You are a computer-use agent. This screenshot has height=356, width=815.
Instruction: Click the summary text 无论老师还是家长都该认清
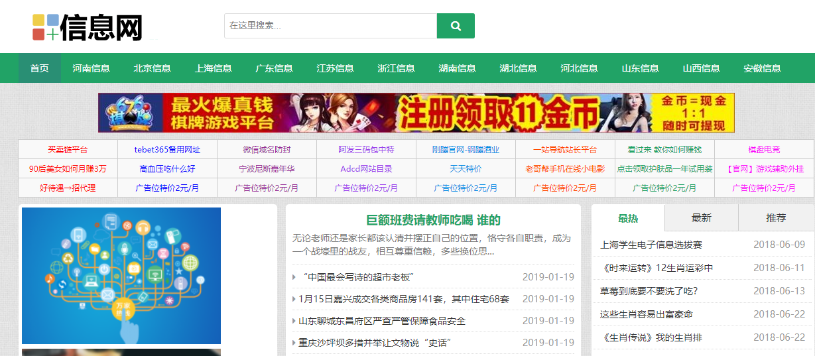(431, 245)
